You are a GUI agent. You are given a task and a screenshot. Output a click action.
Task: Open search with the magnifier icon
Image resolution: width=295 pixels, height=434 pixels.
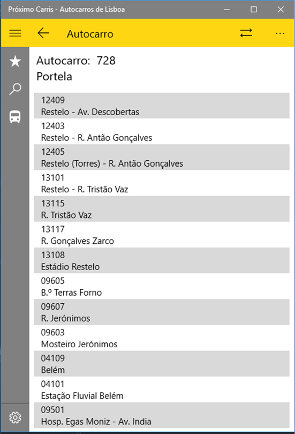tap(15, 89)
